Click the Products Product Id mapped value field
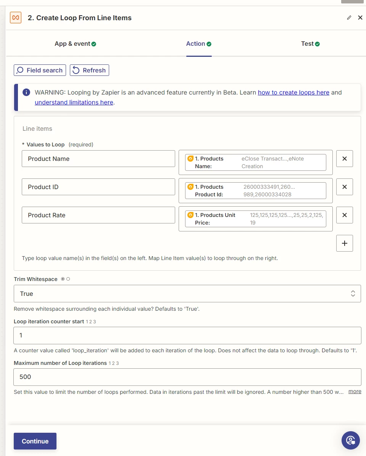Image resolution: width=366 pixels, height=456 pixels. pos(256,191)
